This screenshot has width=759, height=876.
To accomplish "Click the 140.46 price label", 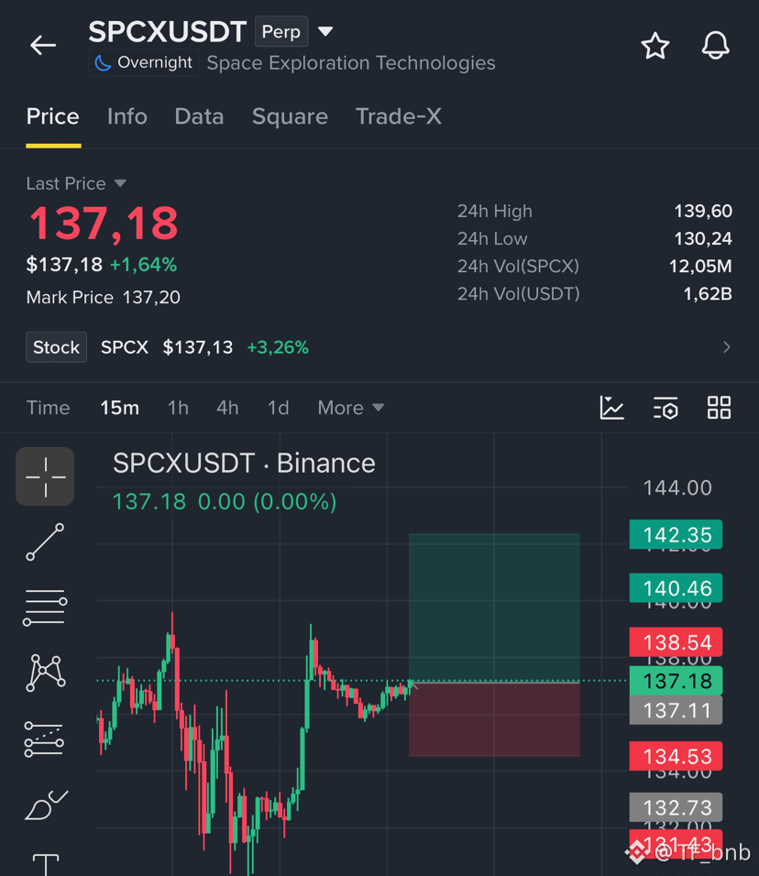I will click(676, 588).
